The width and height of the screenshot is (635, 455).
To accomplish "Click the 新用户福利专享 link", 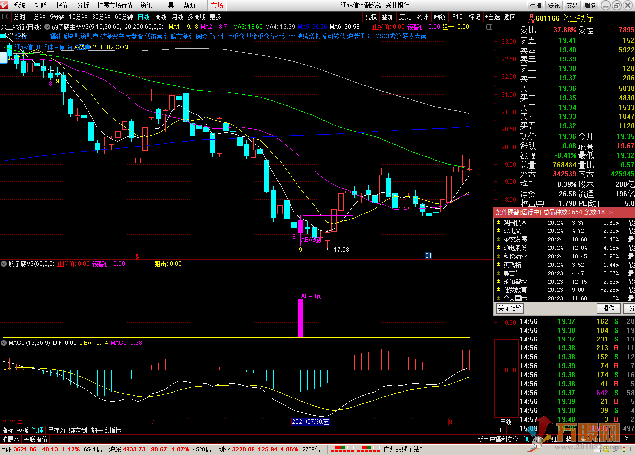I will [x=498, y=439].
